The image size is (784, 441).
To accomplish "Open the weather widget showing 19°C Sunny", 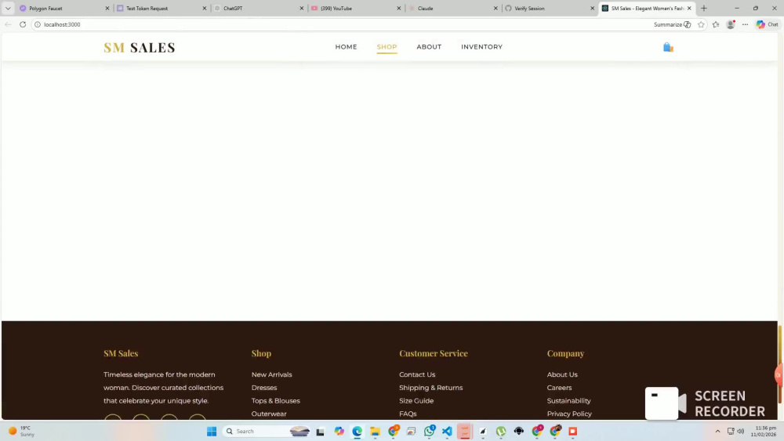I will tap(21, 431).
